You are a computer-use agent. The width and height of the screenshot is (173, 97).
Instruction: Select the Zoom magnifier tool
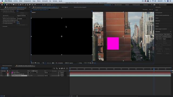9,5
